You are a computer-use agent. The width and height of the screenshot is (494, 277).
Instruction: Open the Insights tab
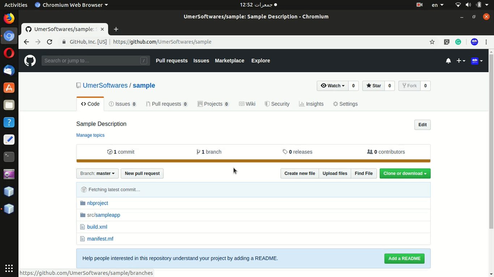pyautogui.click(x=311, y=104)
